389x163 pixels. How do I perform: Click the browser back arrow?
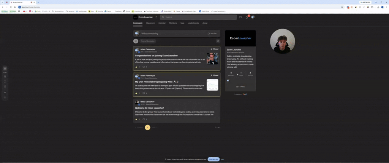(3, 7)
